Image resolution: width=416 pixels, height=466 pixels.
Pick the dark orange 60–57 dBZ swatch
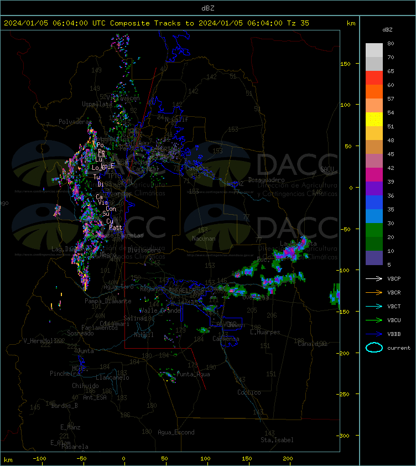tap(374, 91)
